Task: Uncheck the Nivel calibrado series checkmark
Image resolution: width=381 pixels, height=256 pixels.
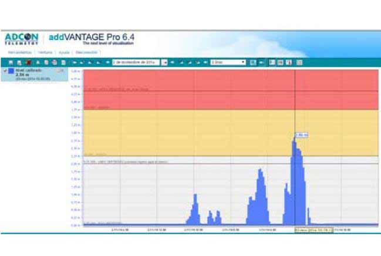Action: 5,70
